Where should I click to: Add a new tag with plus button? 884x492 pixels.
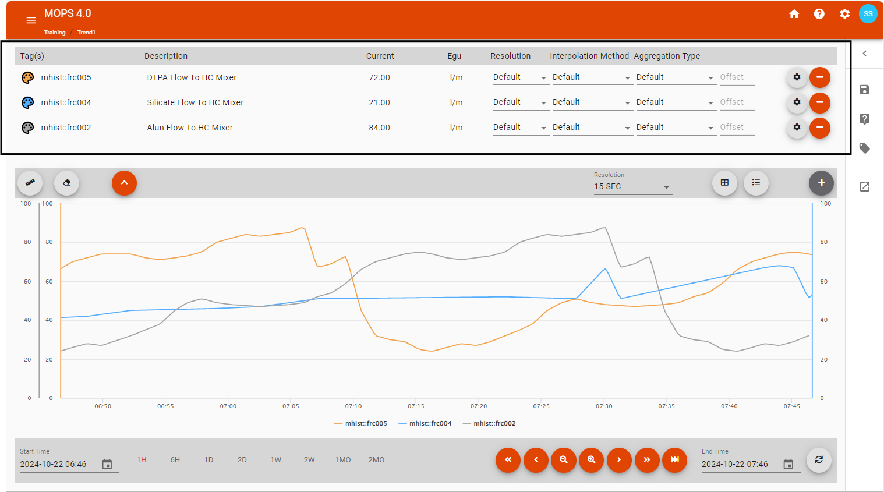[821, 183]
